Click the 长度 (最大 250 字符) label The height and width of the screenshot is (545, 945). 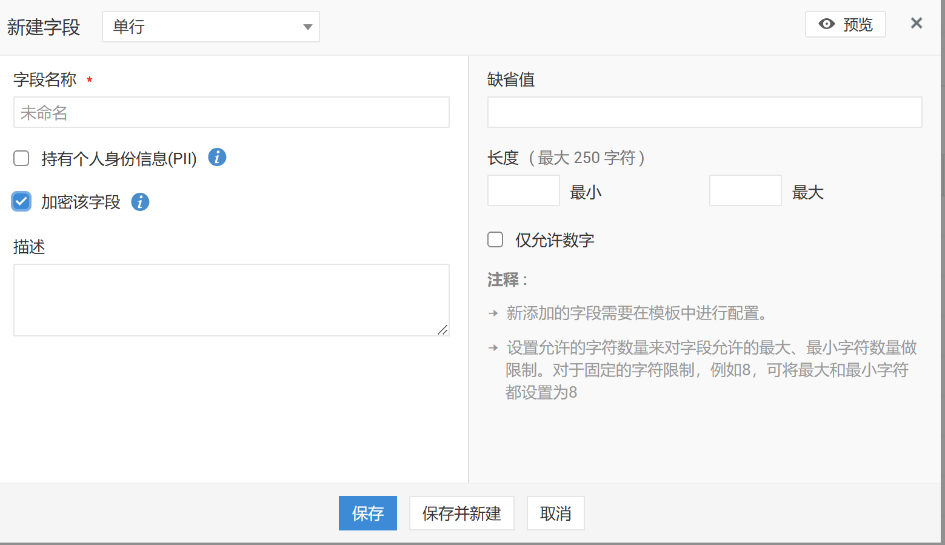[x=566, y=158]
